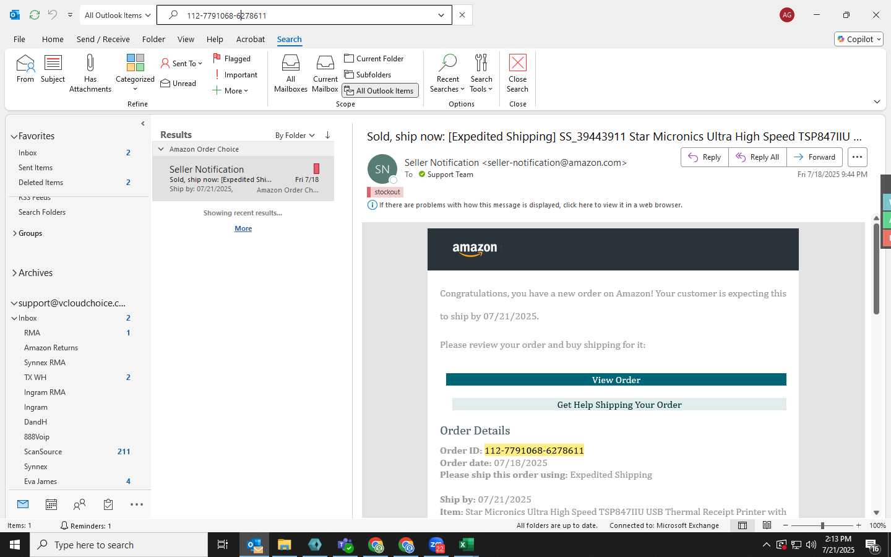Screen dimensions: 891x557
Task: Set scope to Subfolders
Action: point(368,74)
